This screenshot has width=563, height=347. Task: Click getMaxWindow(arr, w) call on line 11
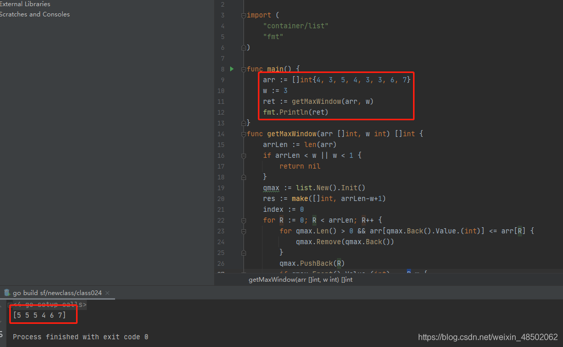click(x=332, y=101)
